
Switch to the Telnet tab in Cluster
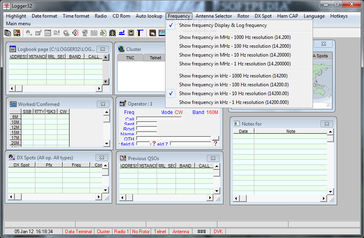coord(155,58)
